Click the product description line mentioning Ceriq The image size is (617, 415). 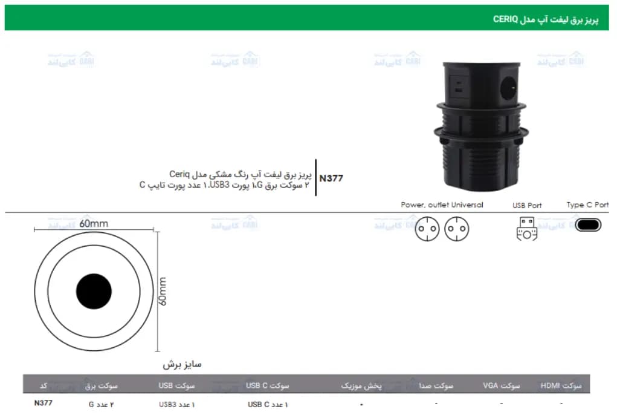[241, 174]
